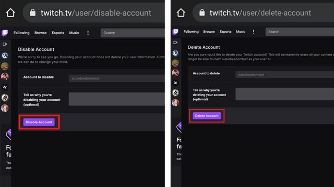This screenshot has height=187, width=334.
Task: Click the reason text box for disabling account
Action: [x=116, y=99]
